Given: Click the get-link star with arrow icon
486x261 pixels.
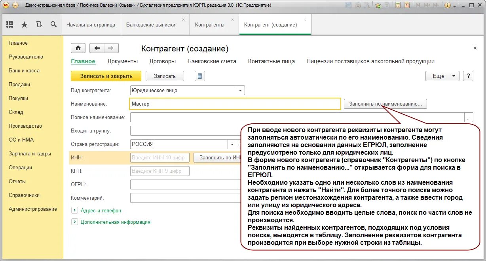Looking at the screenshot, I should coord(378,6).
